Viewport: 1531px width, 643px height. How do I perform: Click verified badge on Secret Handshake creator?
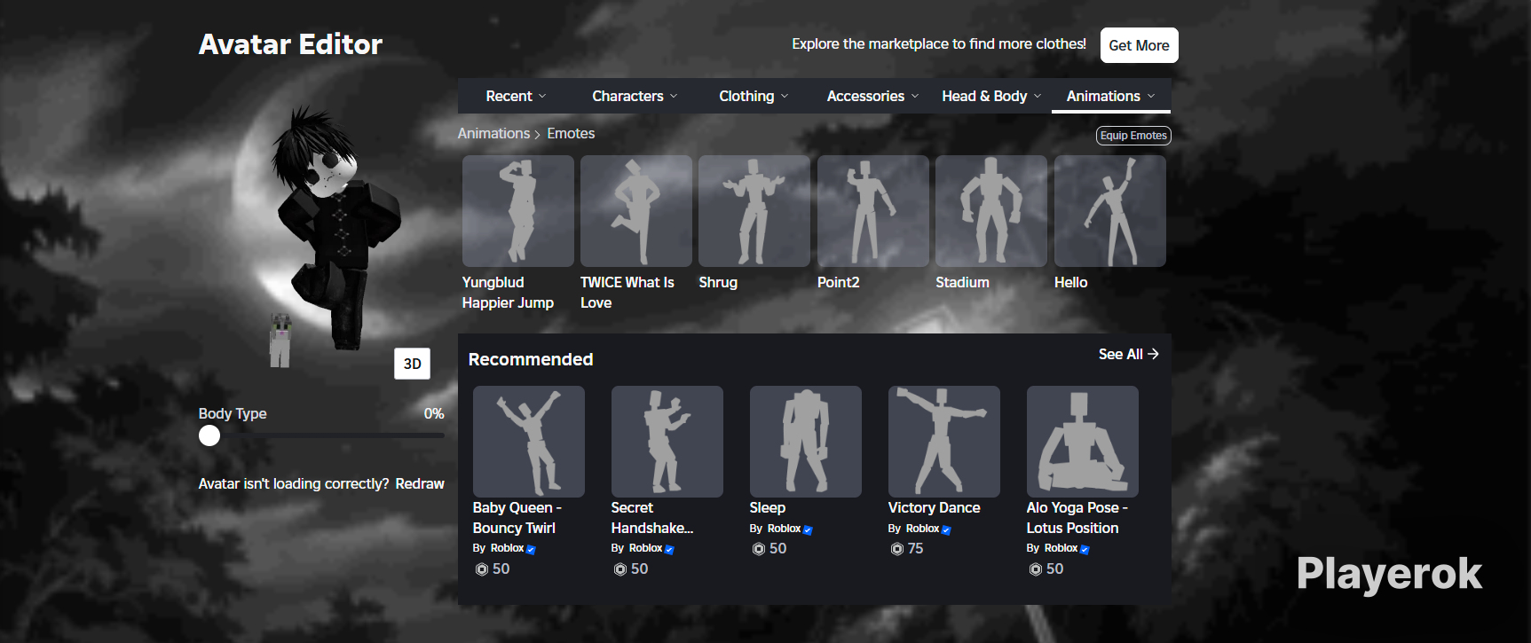click(x=669, y=550)
